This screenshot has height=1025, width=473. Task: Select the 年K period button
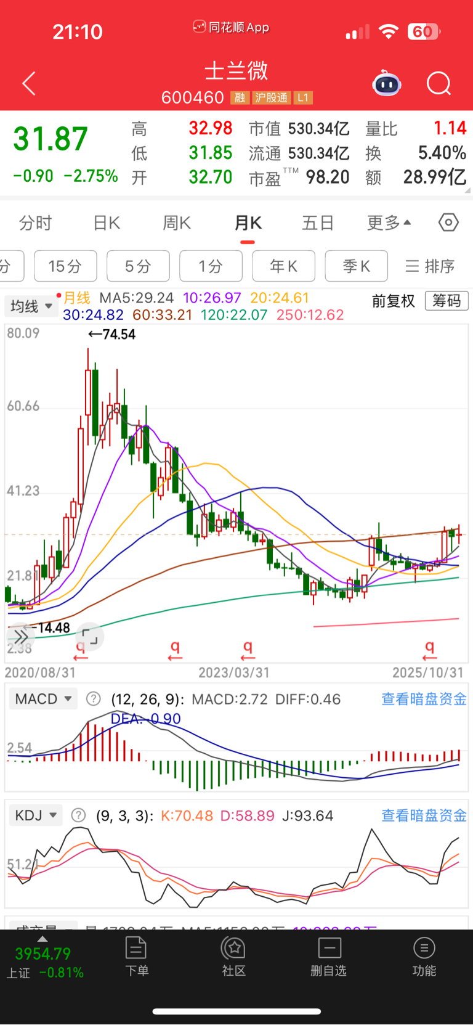coord(283,266)
